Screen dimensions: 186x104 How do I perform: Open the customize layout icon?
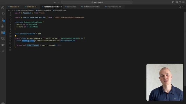click(183, 2)
